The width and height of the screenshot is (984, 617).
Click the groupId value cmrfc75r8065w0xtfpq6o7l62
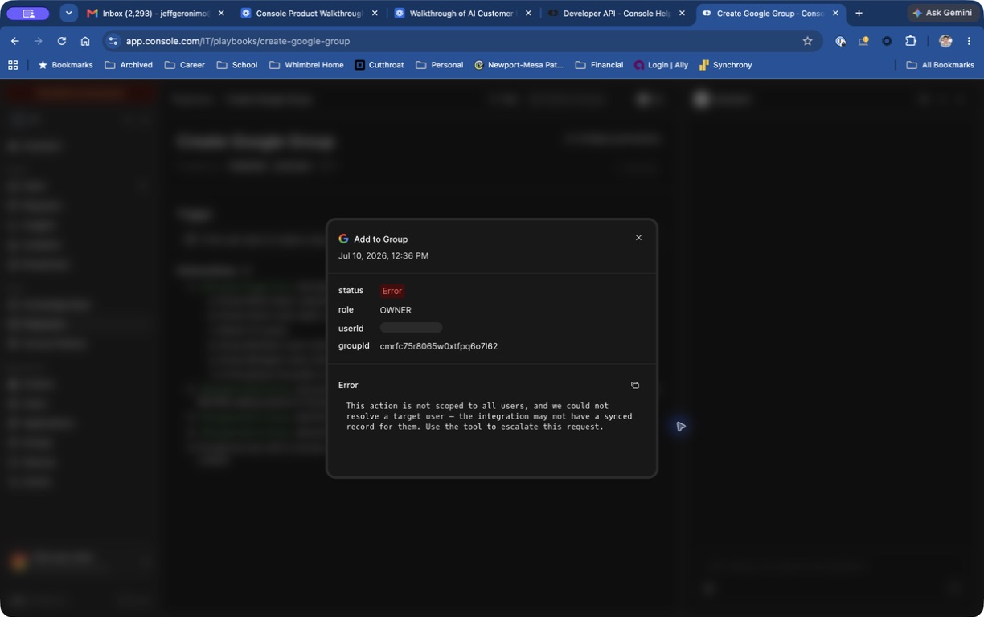(439, 346)
